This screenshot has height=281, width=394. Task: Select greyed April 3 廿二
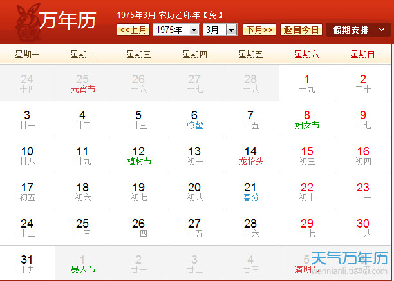pos(194,264)
